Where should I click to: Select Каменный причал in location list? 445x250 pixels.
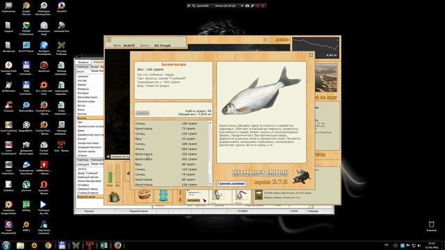(90, 177)
